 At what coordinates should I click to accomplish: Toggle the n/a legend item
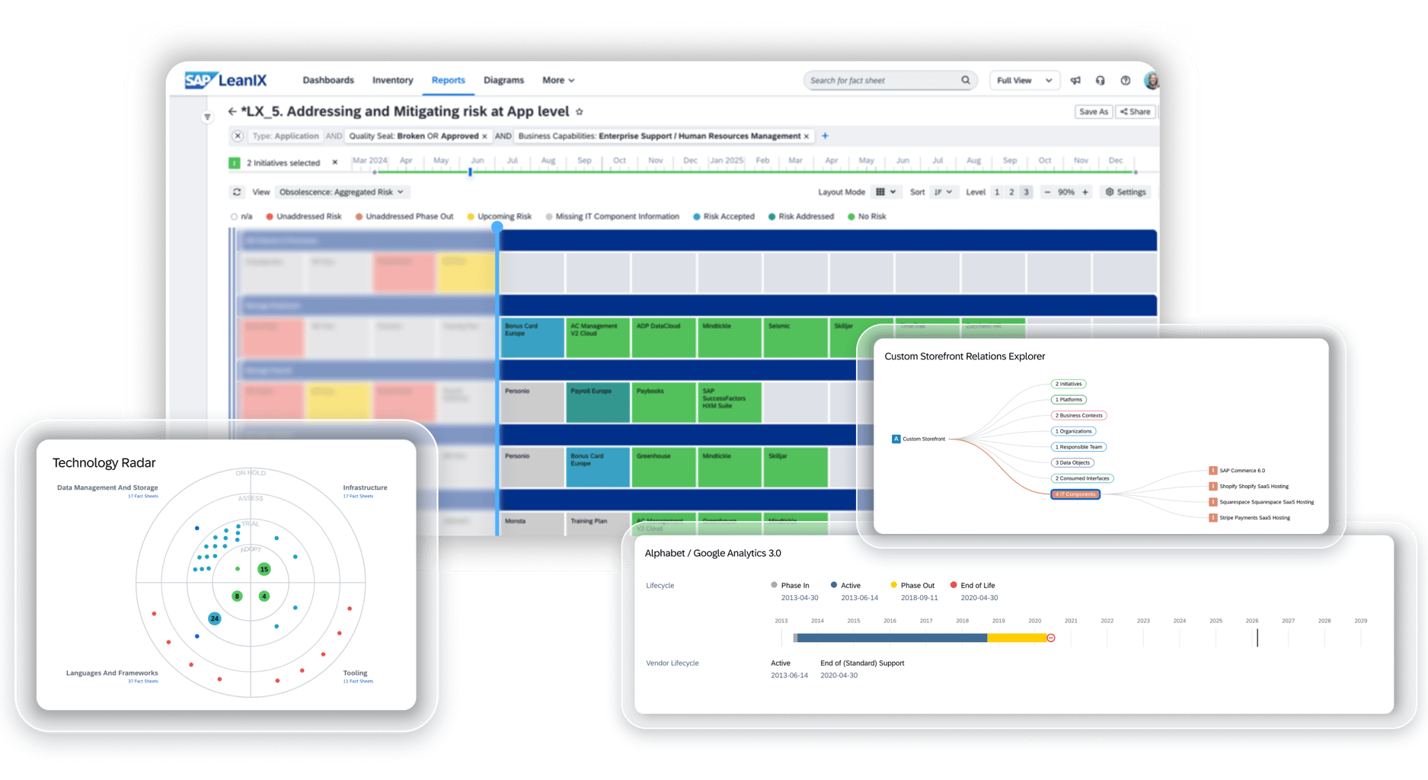(x=241, y=217)
